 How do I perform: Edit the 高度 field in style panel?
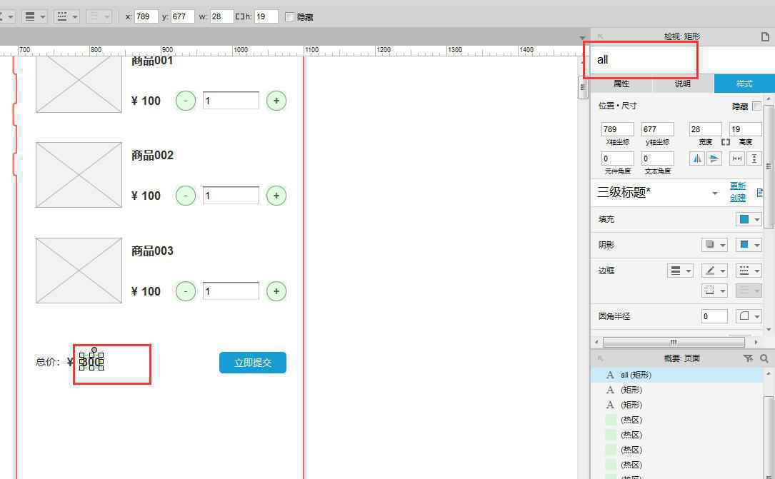[745, 129]
